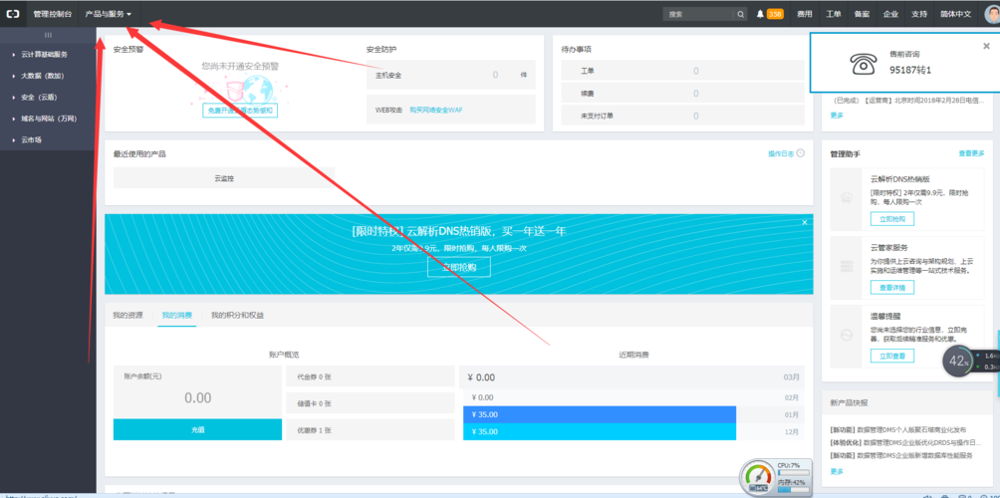Open the 简体中文 language selector
This screenshot has height=498, width=1000.
[955, 14]
